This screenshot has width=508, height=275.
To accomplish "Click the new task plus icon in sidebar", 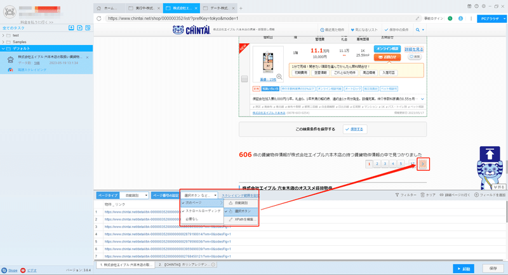I will pos(80,28).
